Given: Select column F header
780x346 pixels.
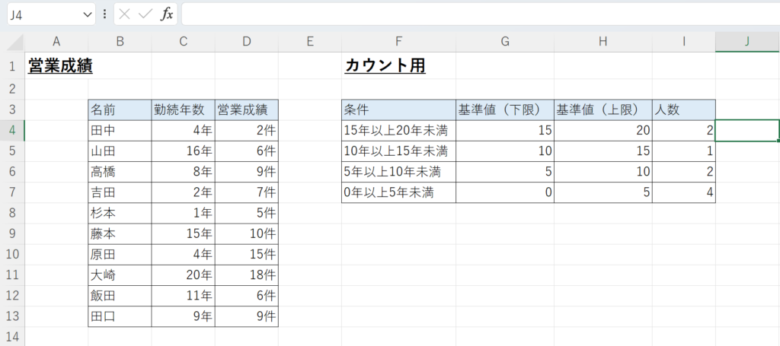Looking at the screenshot, I should pos(398,42).
